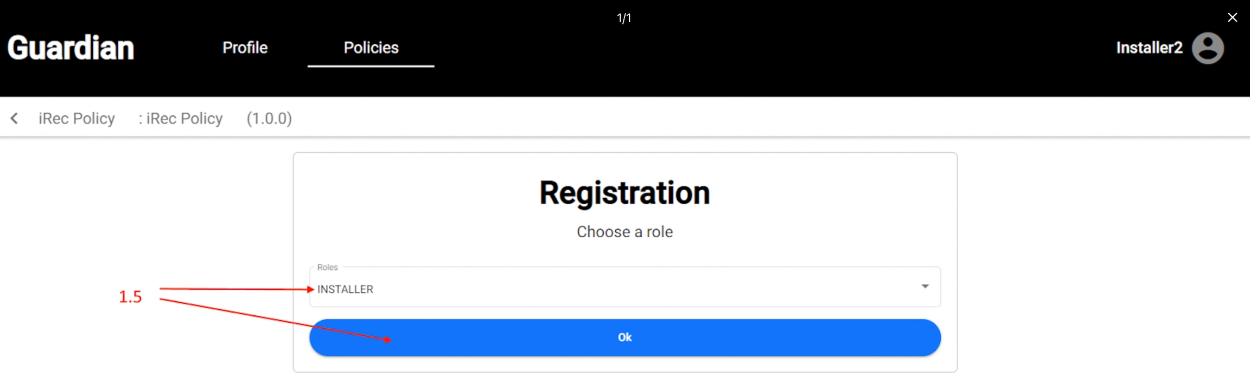
Task: Click the ': iRec Policy' description text
Action: tap(180, 118)
